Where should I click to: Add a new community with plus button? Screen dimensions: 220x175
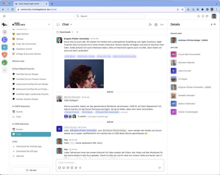tap(5, 70)
